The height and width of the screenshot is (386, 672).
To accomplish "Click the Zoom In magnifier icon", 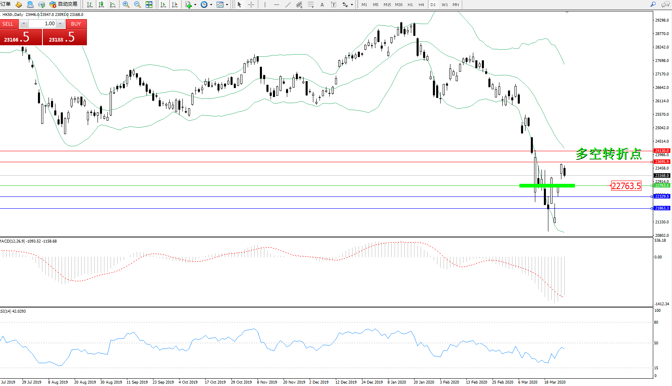I will click(126, 4).
